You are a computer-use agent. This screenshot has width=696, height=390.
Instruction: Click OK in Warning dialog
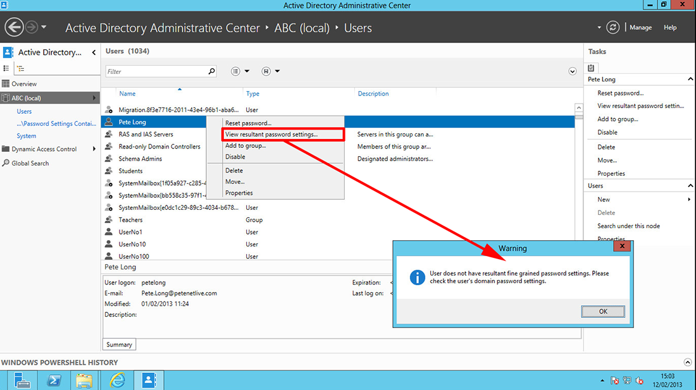coord(603,312)
